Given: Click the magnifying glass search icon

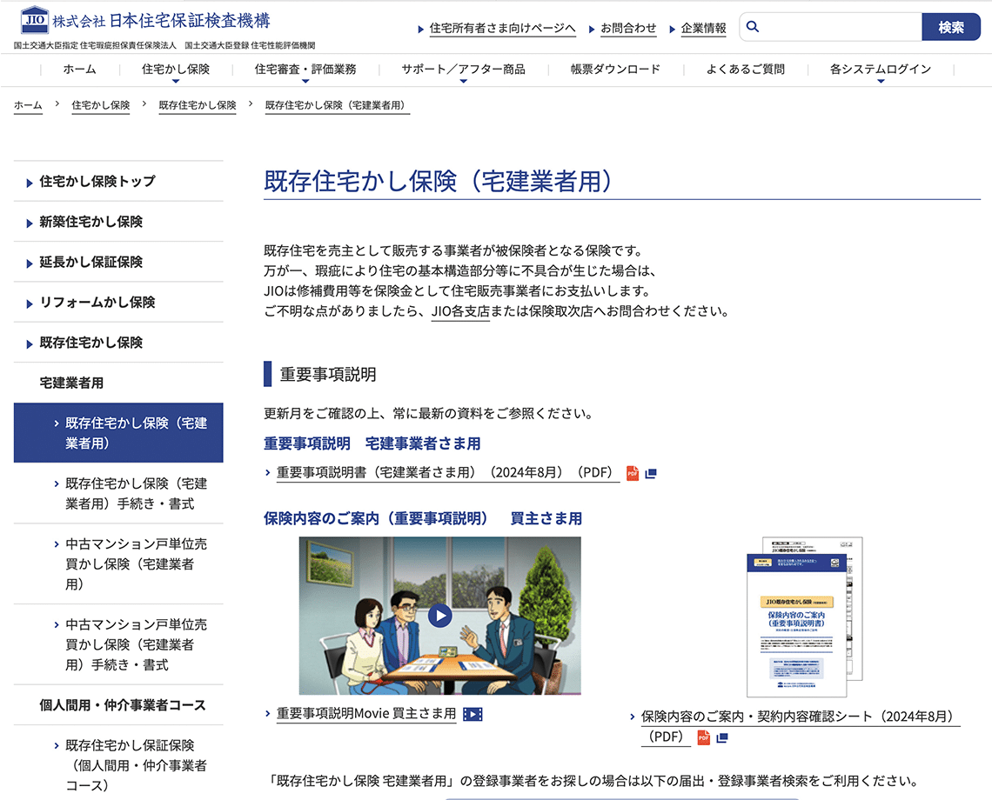Looking at the screenshot, I should tap(752, 27).
